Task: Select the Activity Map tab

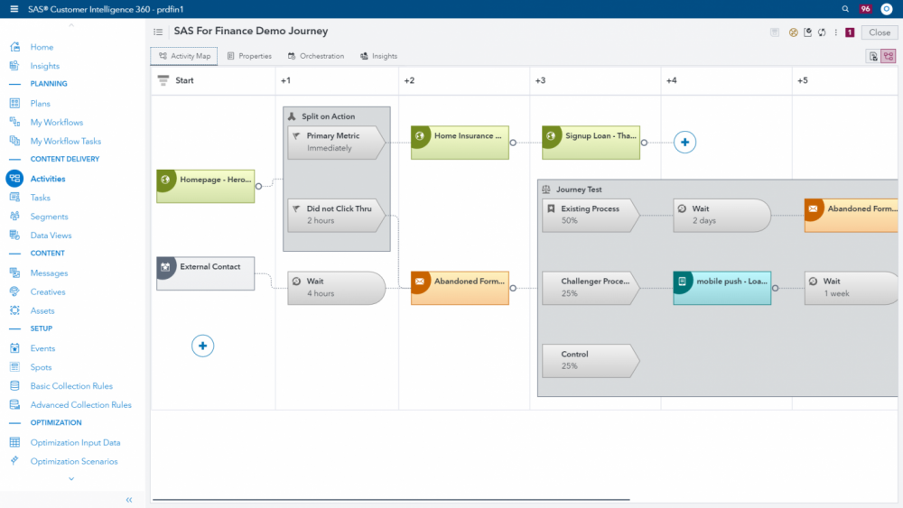Action: point(184,56)
